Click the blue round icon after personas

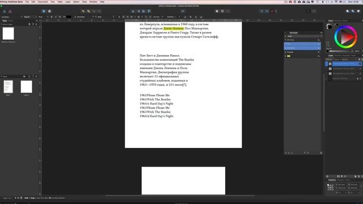pyautogui.click(x=44, y=11)
